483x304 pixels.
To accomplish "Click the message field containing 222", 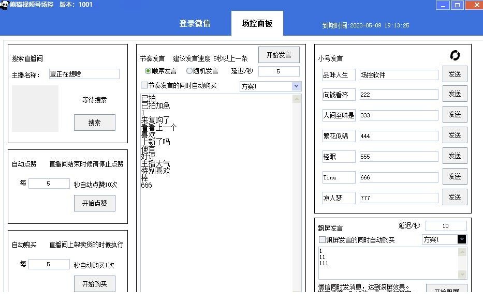I will [x=399, y=95].
